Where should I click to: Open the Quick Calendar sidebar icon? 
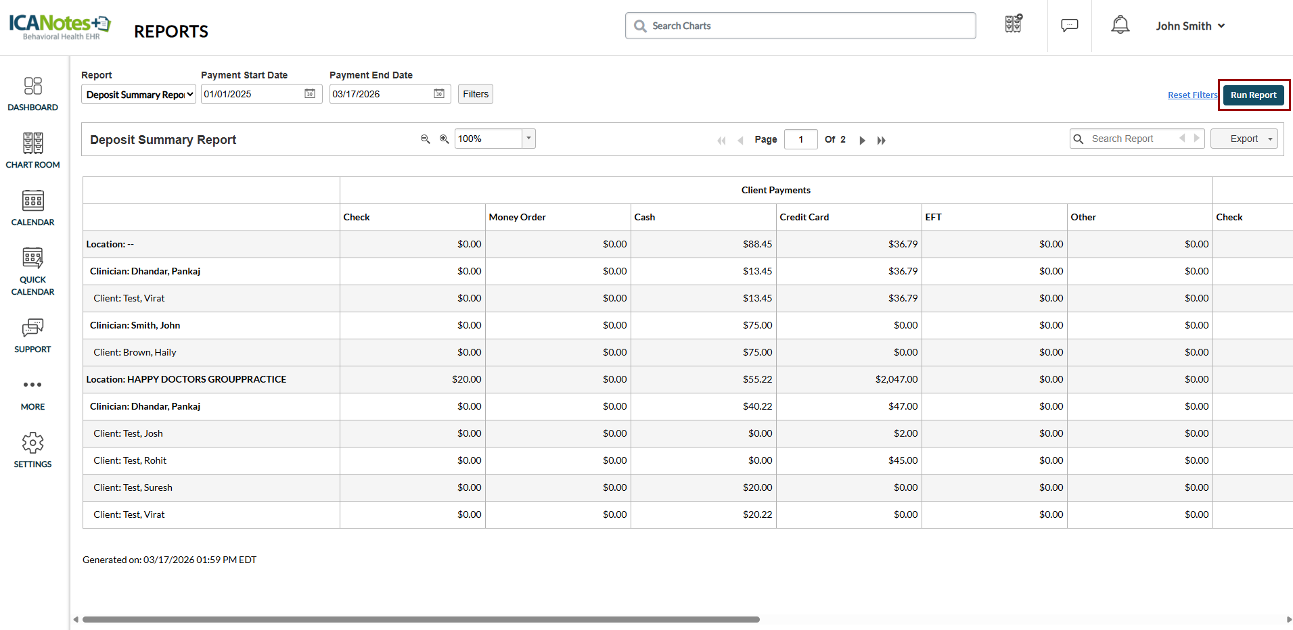pos(32,270)
